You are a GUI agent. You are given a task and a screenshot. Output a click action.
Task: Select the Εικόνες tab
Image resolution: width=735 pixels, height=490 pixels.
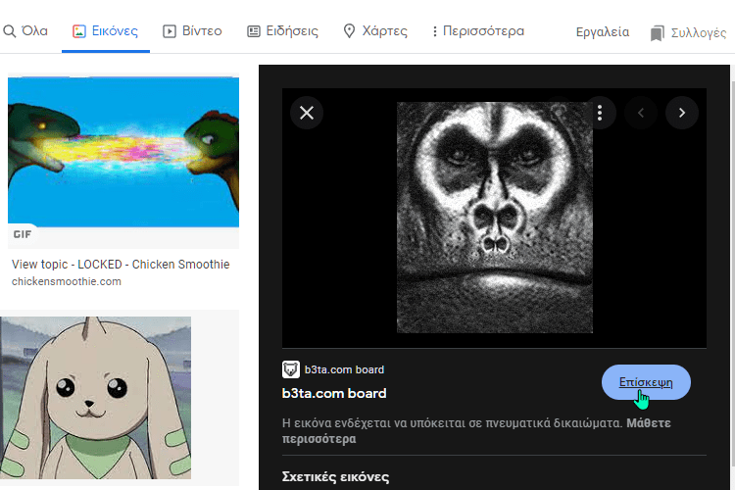click(x=106, y=31)
